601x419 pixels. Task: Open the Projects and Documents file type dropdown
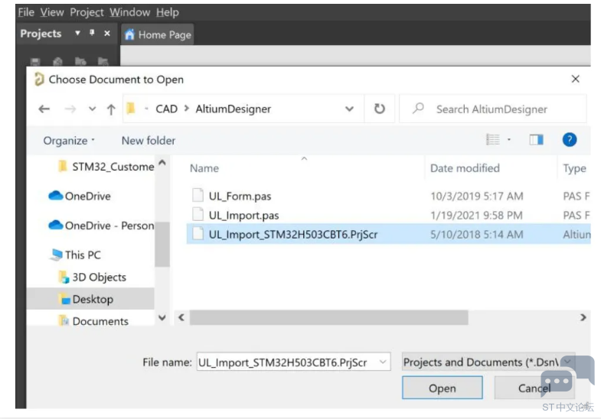[488, 362]
